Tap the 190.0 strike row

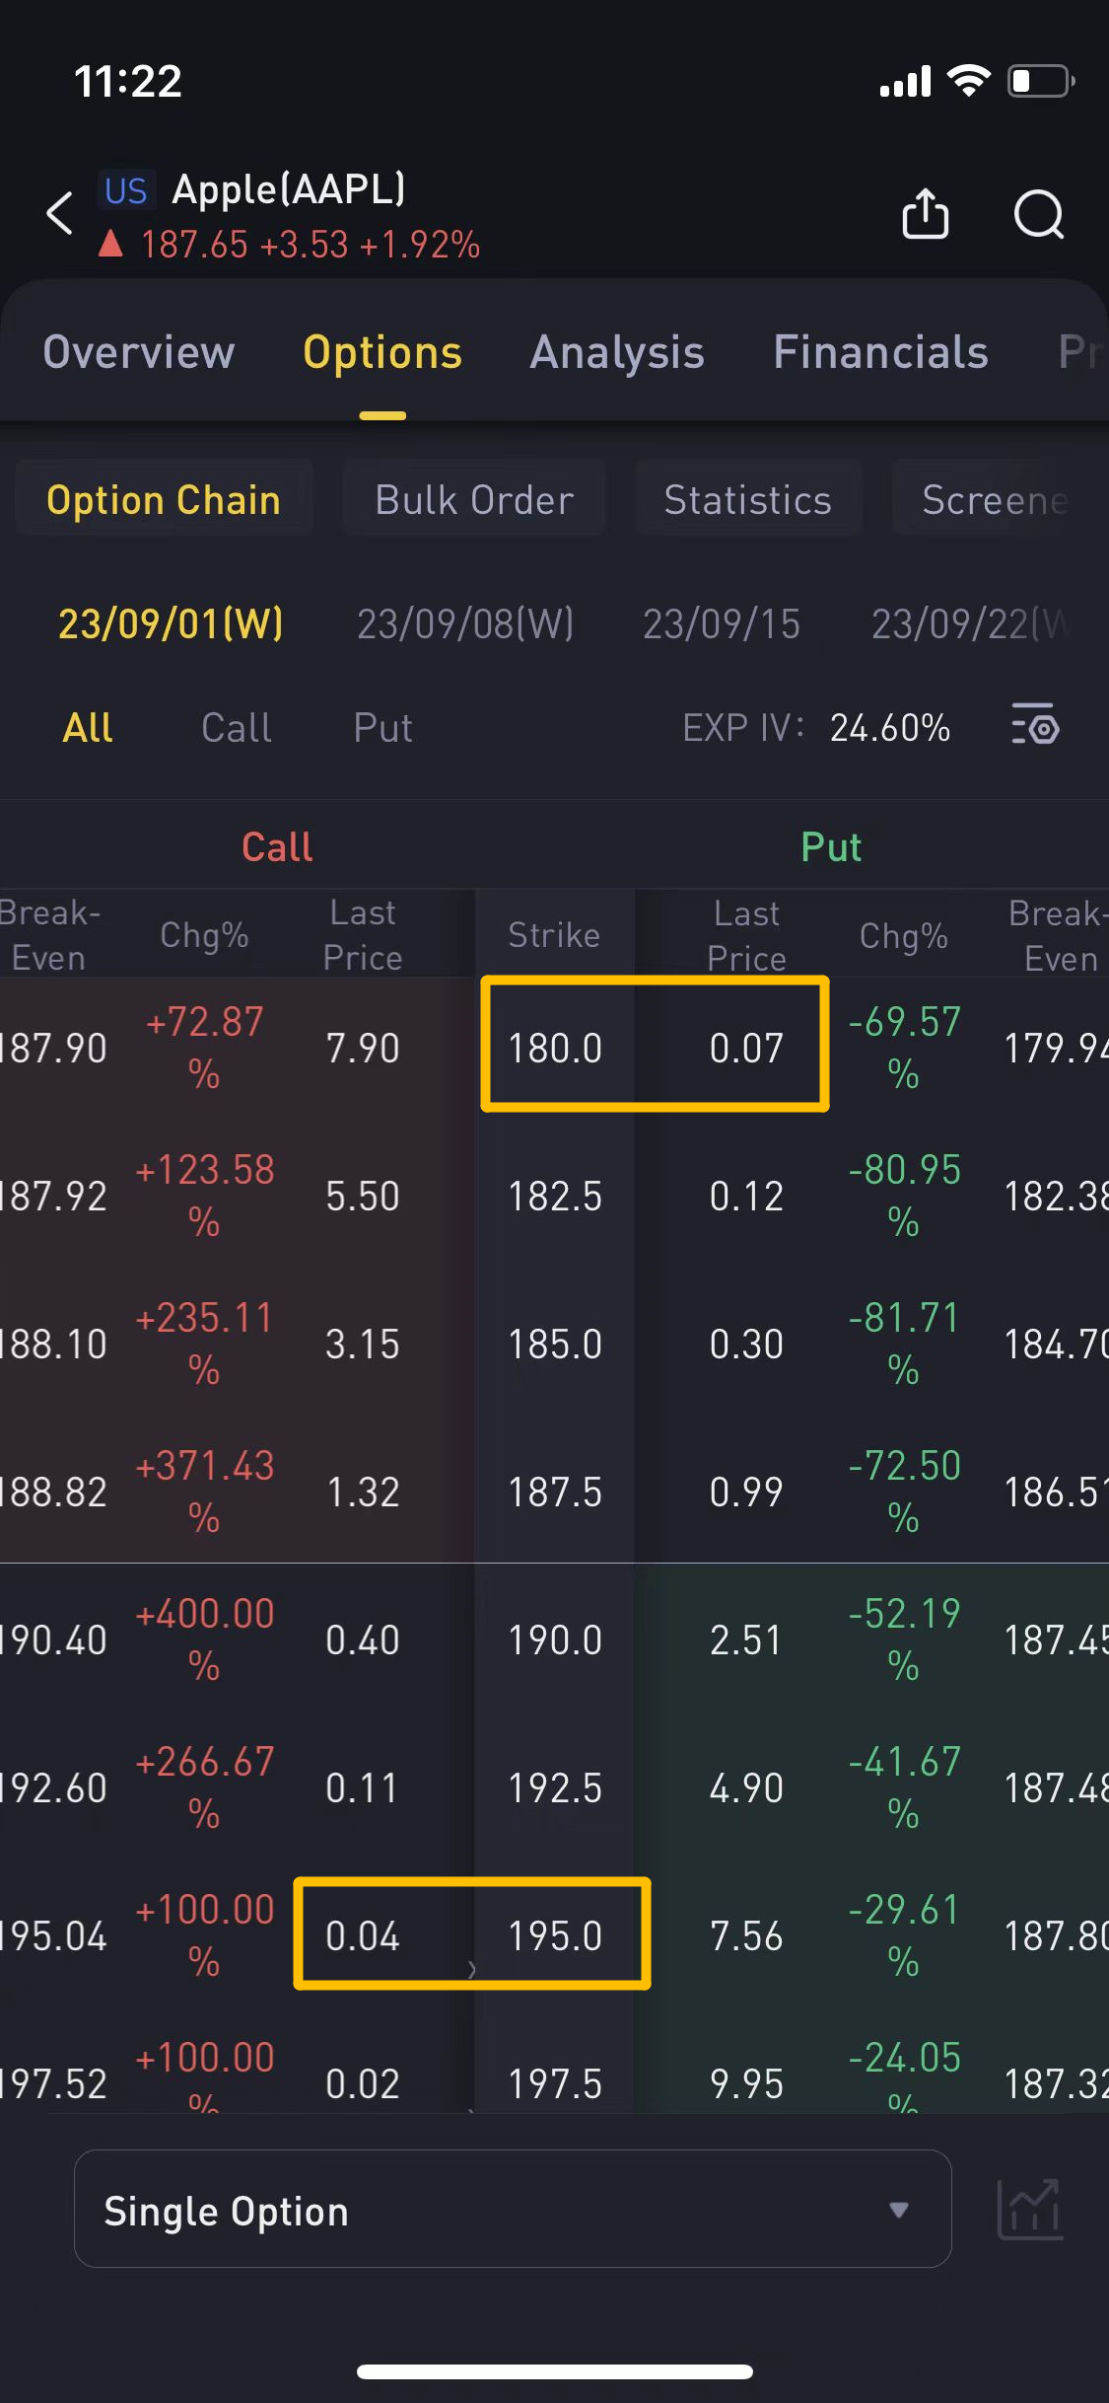[554, 1639]
